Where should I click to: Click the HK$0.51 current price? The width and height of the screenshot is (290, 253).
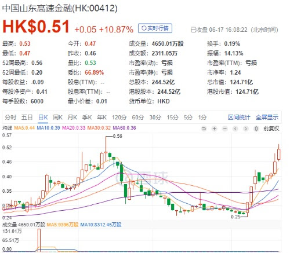click(x=36, y=27)
